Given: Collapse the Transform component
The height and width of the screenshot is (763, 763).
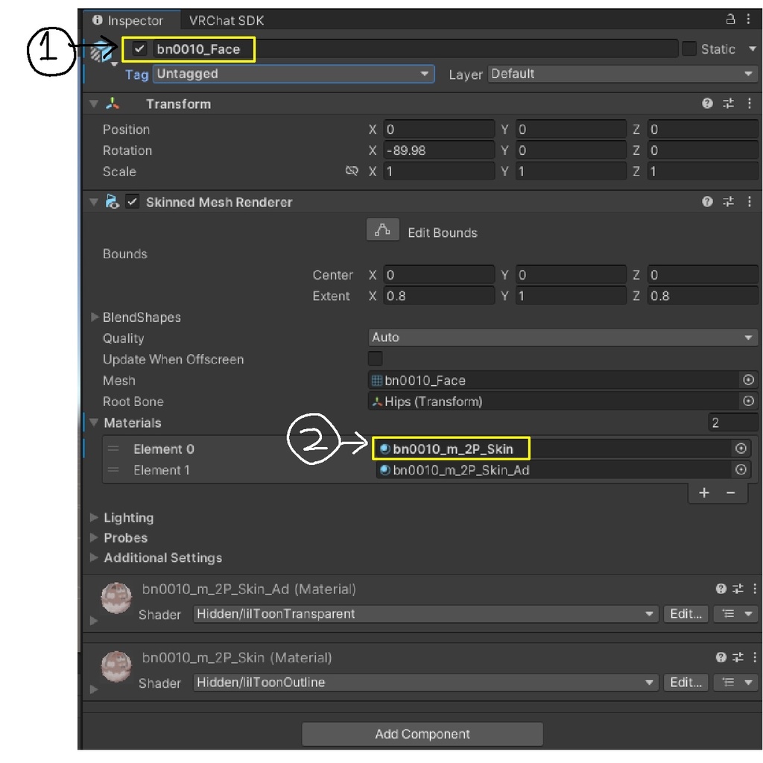Looking at the screenshot, I should (94, 104).
